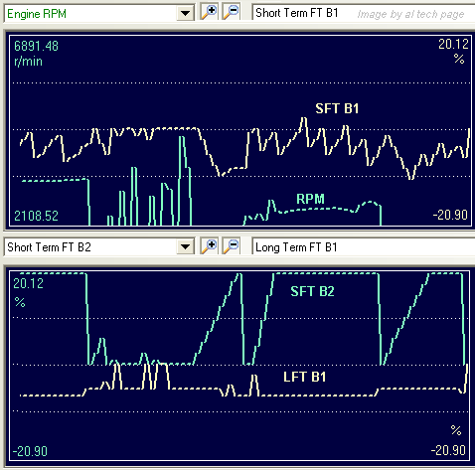The width and height of the screenshot is (475, 470).
Task: Click the 20.12 % scale in upper graph
Action: 453,52
